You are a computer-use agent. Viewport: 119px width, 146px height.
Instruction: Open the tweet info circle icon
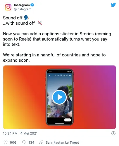coord(113,133)
